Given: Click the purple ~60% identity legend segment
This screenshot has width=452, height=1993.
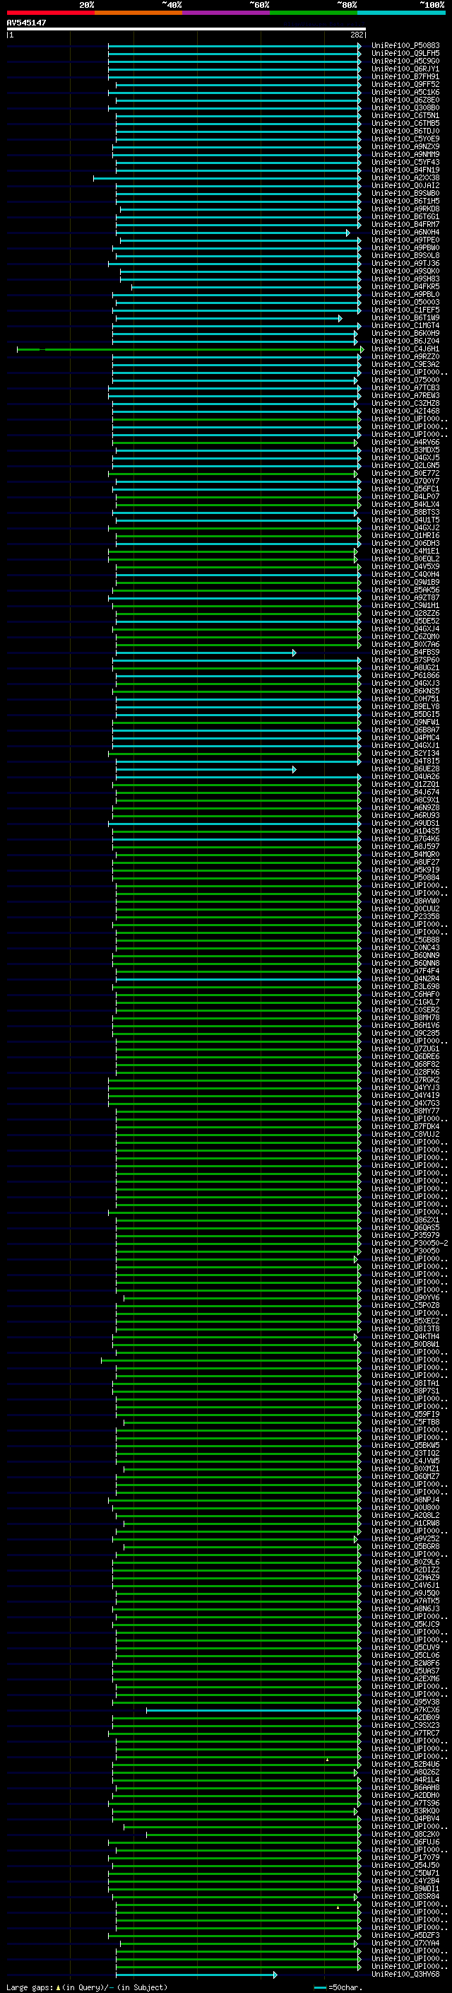Looking at the screenshot, I should coord(227,13).
